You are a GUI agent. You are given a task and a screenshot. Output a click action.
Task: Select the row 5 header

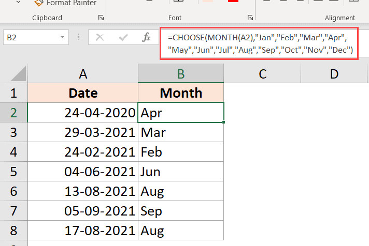click(x=13, y=172)
